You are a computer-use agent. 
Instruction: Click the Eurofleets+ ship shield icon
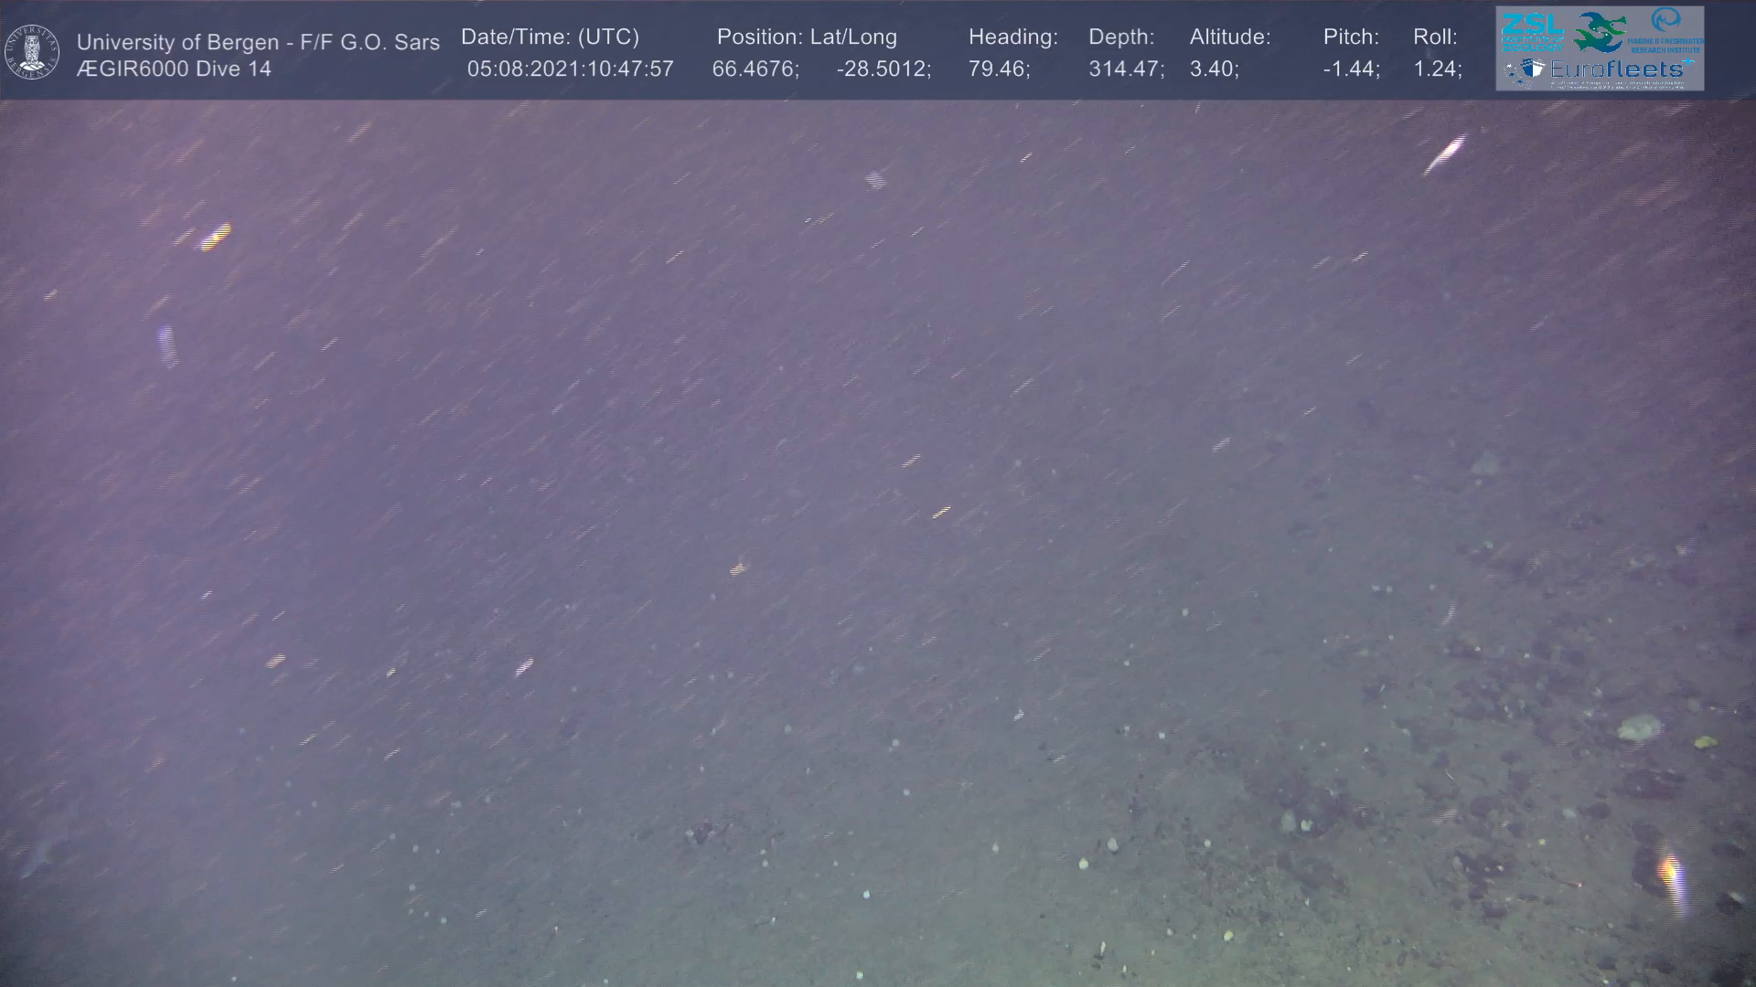pyautogui.click(x=1533, y=69)
